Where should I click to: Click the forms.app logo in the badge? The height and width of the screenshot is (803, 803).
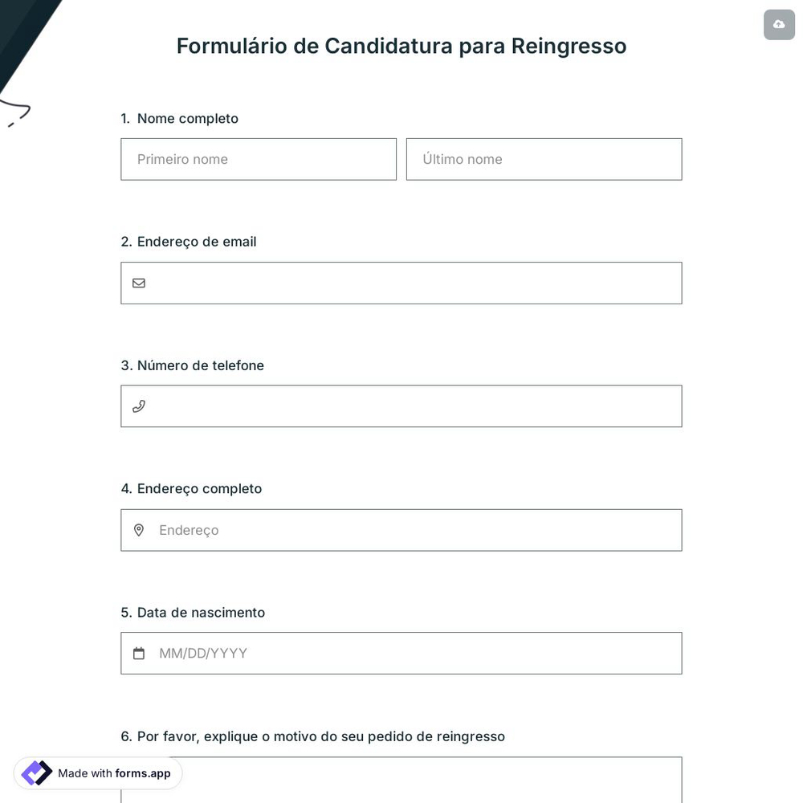36,772
